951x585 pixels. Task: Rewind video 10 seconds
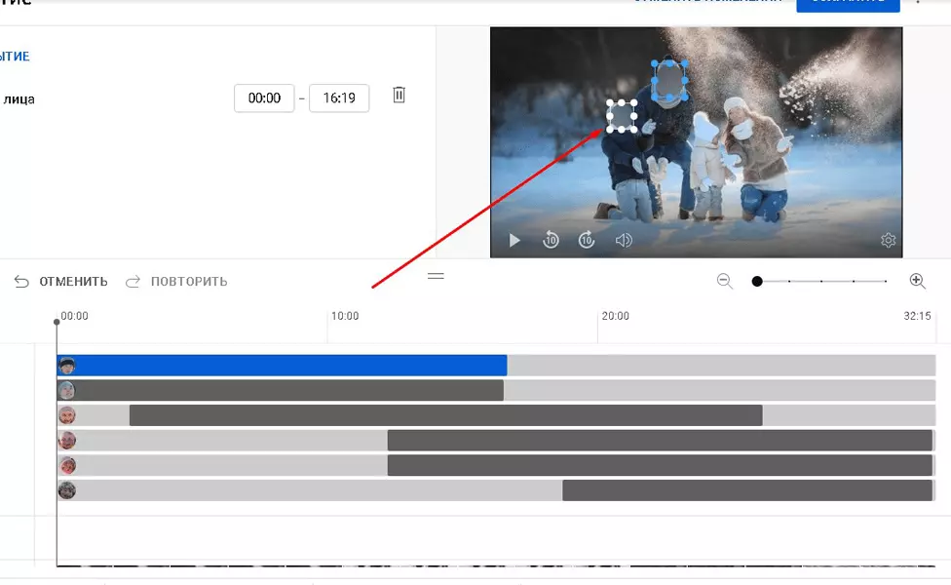click(551, 240)
